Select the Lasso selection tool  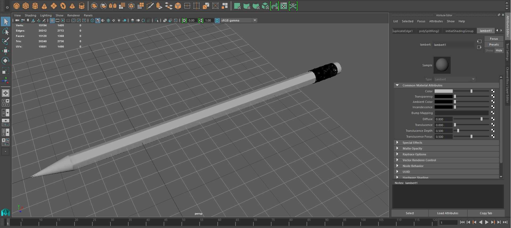pyautogui.click(x=5, y=32)
